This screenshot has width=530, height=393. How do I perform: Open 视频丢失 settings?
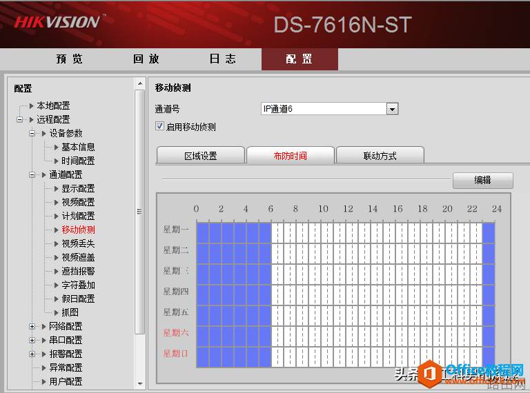78,243
